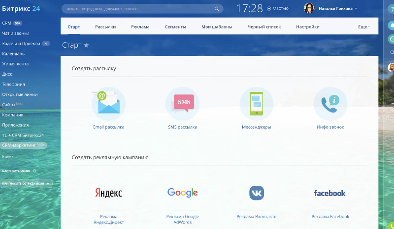Open Сайты beta sidebar item

click(x=13, y=105)
